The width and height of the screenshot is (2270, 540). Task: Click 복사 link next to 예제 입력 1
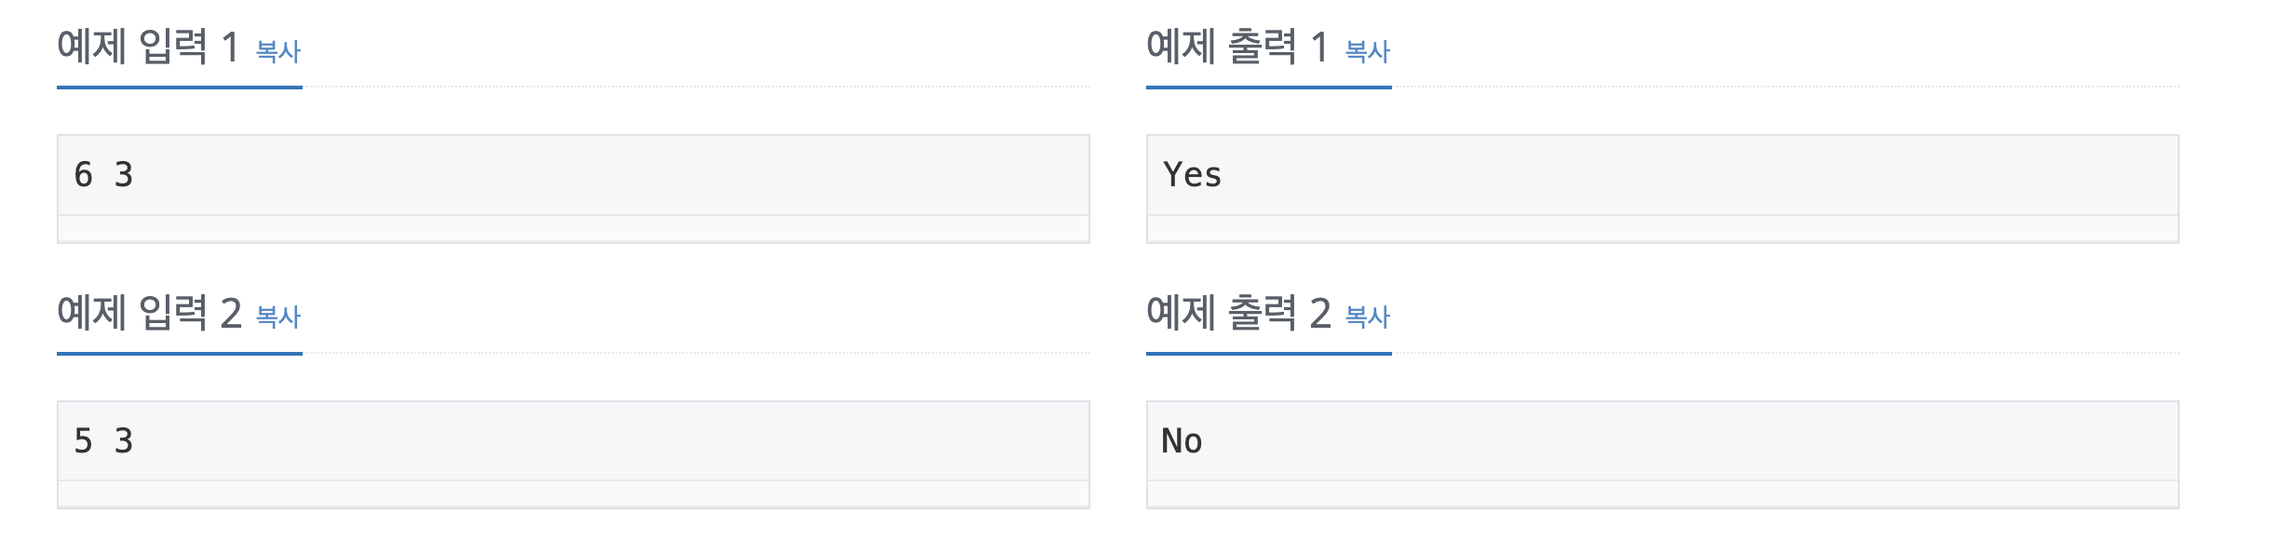click(x=278, y=51)
